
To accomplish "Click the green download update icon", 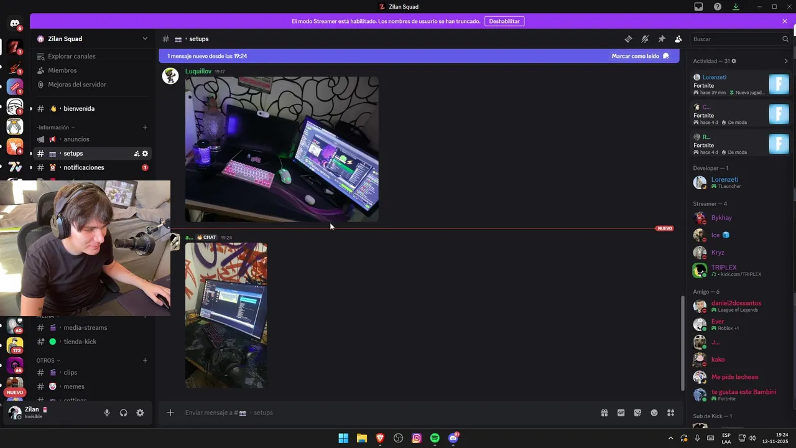I will (x=736, y=7).
